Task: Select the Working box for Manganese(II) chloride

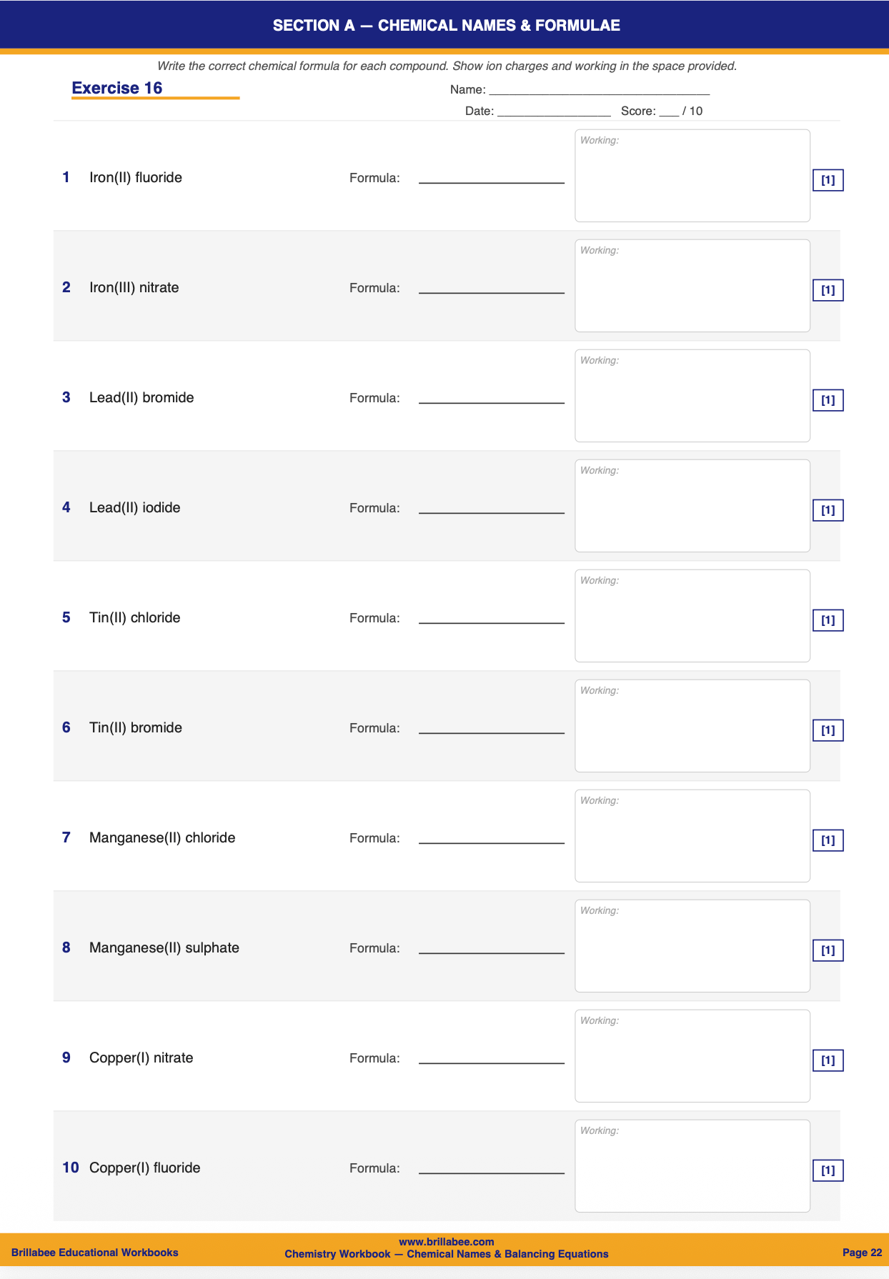Action: point(692,836)
